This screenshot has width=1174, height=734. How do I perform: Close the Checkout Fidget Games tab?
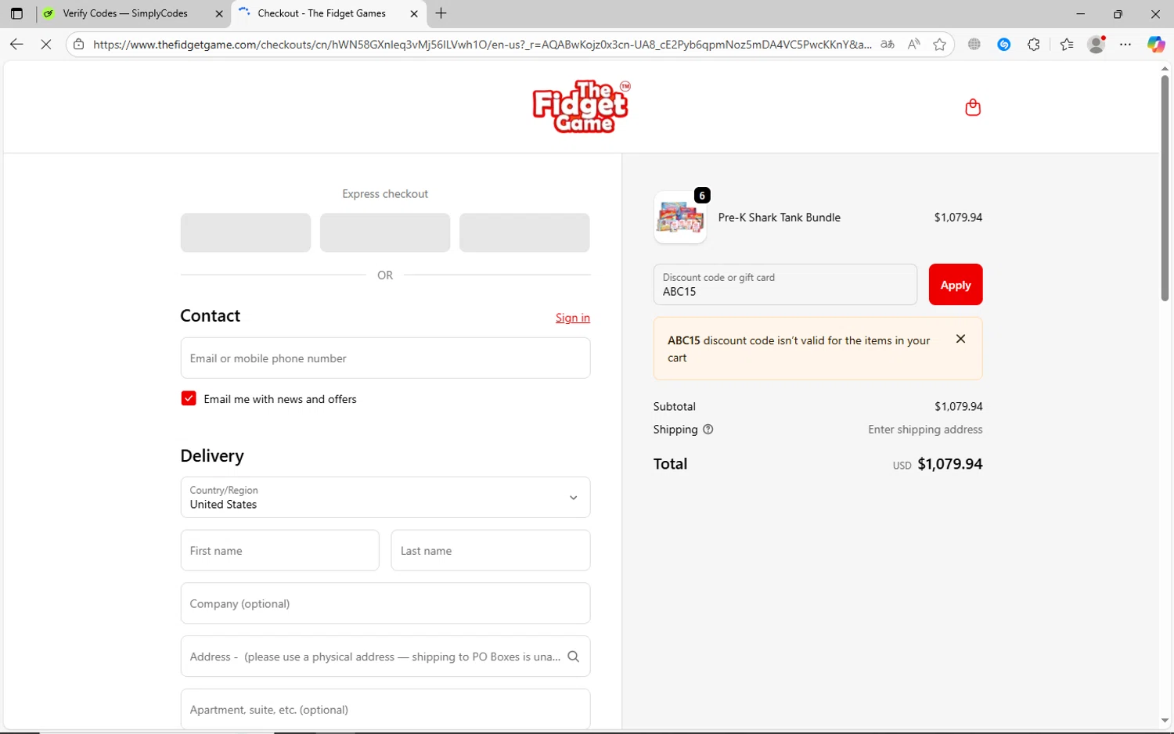coord(414,13)
